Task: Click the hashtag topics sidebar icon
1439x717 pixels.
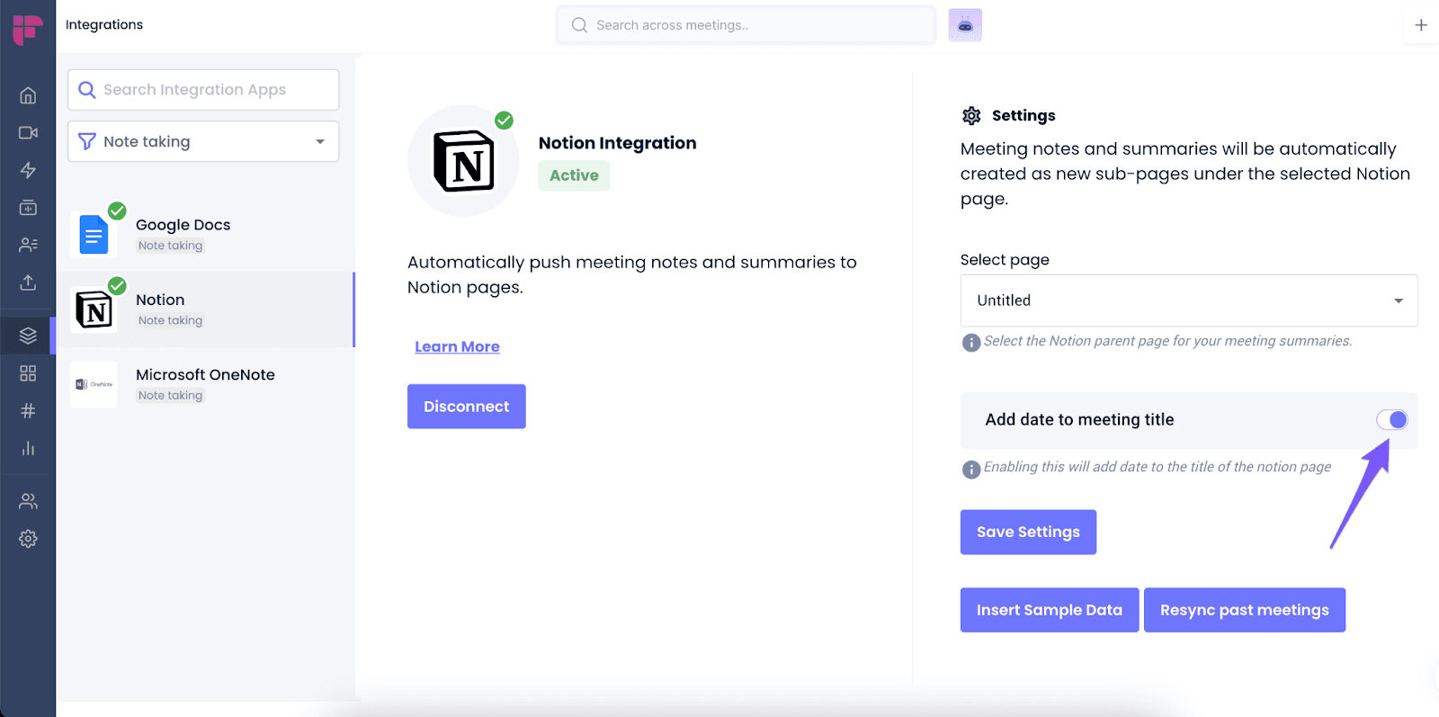Action: (28, 411)
